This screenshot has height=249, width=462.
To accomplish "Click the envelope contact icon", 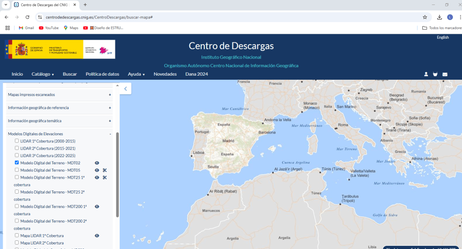I will click(x=445, y=74).
